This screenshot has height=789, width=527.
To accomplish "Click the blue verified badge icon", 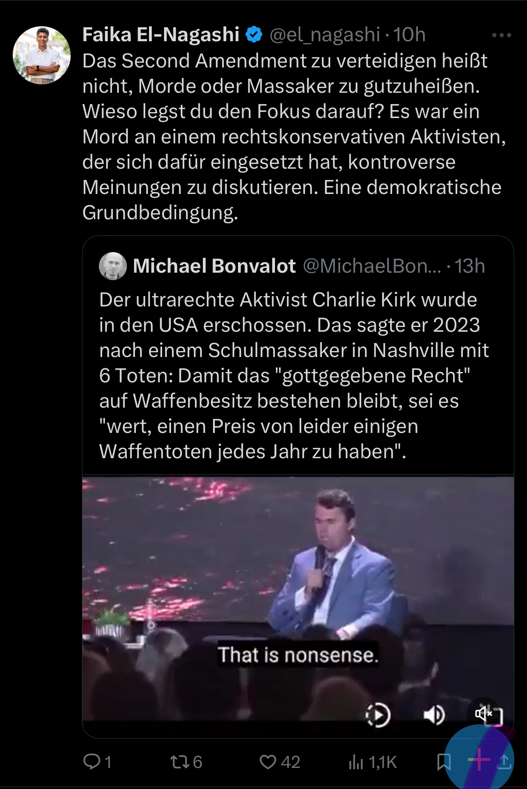I will (254, 35).
